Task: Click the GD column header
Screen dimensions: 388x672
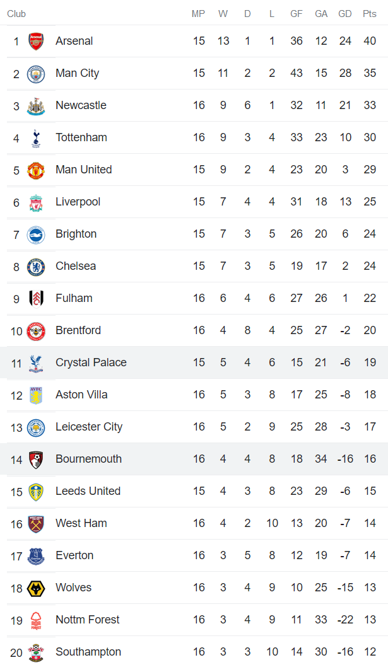Action: pos(345,14)
